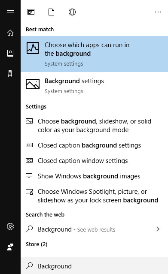This screenshot has width=168, height=274.
Task: Select the Devices tower icon in the sidebar
Action: [10, 74]
